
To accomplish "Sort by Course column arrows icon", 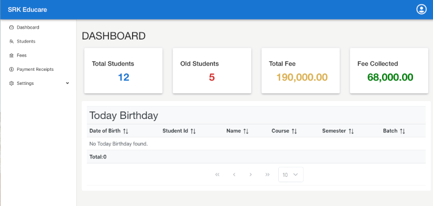I will click(x=294, y=131).
